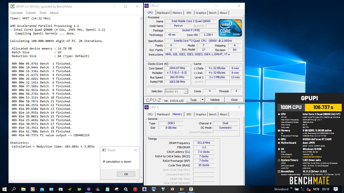Click the Validate button in CPU-Z

(x=215, y=100)
